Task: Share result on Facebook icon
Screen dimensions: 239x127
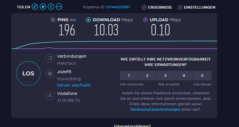Action: click(51, 7)
